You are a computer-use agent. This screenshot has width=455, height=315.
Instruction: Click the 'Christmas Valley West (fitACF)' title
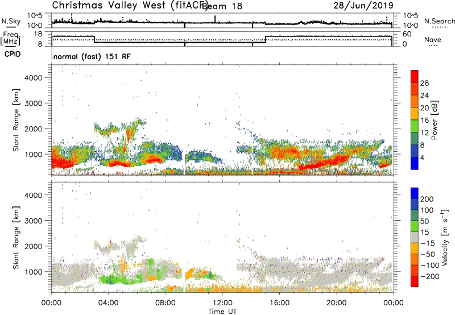click(x=130, y=5)
